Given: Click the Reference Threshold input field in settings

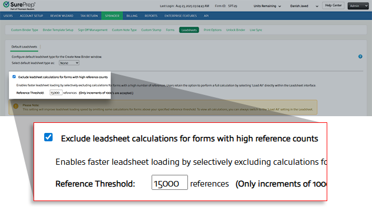Looking at the screenshot, I should point(56,93).
